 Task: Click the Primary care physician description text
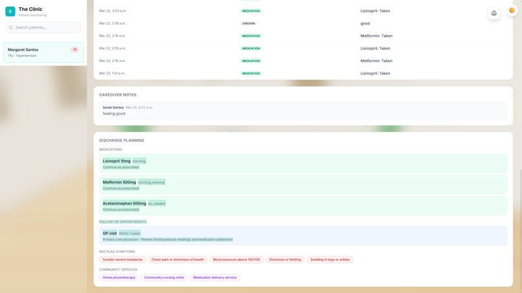click(x=168, y=239)
